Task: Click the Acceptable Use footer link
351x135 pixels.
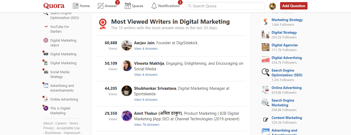Action: (x=68, y=128)
